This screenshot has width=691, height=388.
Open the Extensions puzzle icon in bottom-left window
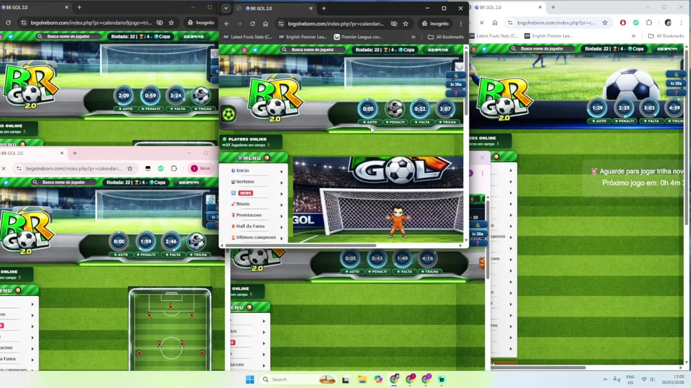click(x=174, y=168)
